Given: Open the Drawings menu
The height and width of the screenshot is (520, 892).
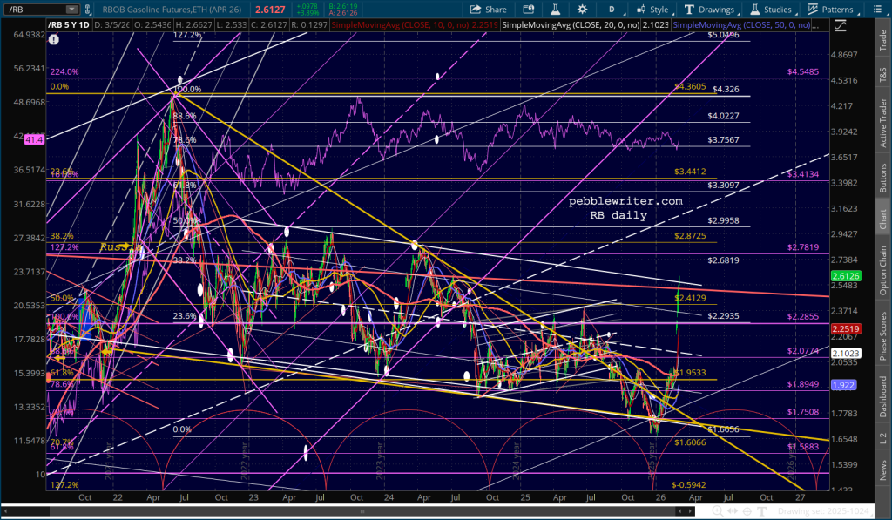Looking at the screenshot, I should pos(712,10).
